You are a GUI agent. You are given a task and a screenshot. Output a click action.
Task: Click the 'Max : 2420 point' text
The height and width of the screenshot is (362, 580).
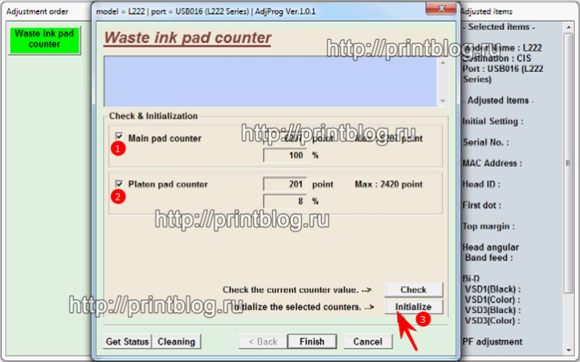[388, 184]
